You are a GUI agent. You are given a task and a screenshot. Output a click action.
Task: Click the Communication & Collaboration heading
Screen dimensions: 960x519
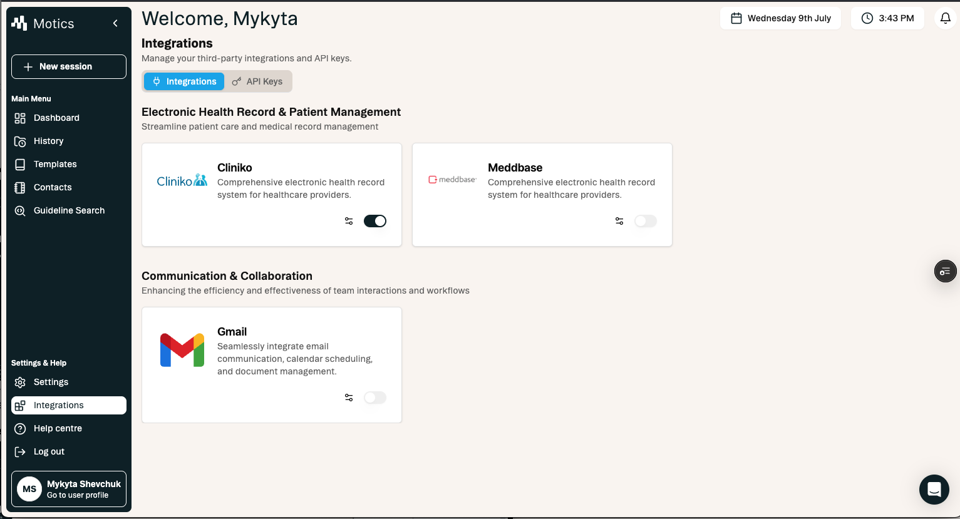click(227, 276)
